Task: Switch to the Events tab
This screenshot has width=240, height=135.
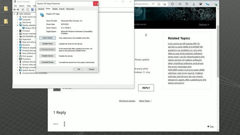Action: [62, 9]
